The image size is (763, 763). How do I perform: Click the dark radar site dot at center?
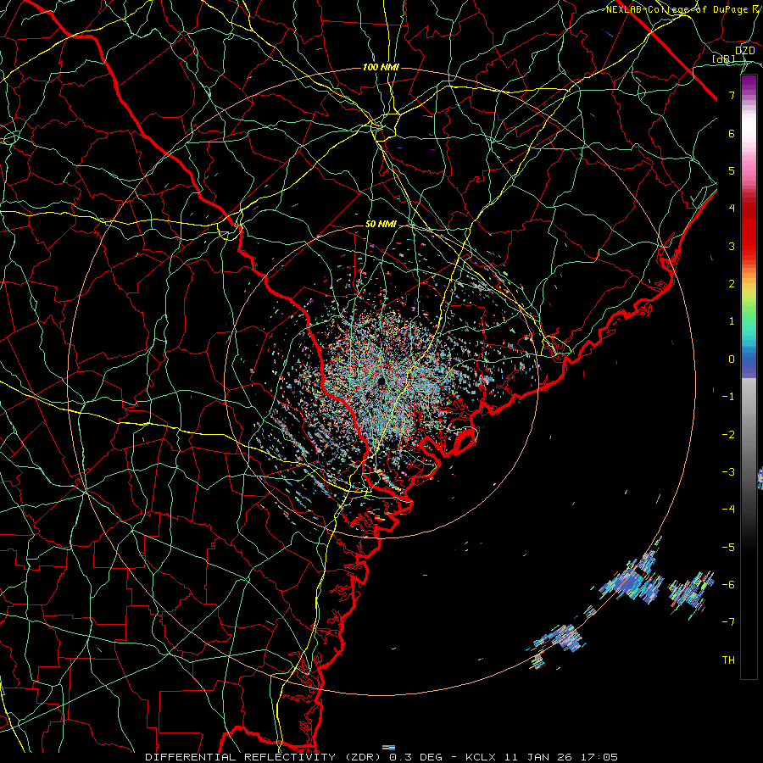click(x=381, y=381)
